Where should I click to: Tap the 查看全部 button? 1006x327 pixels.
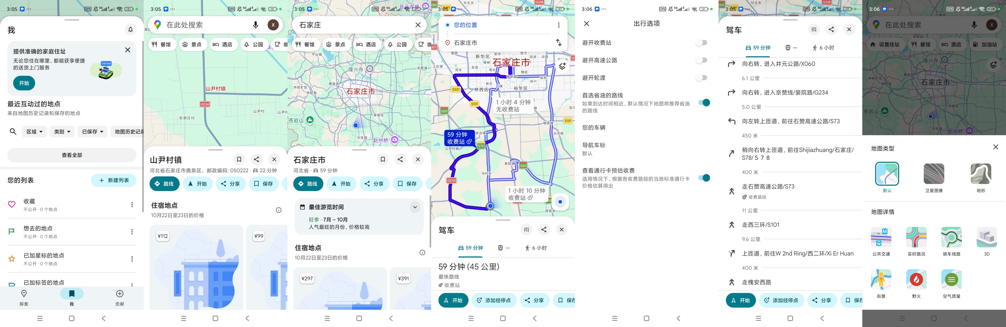72,155
